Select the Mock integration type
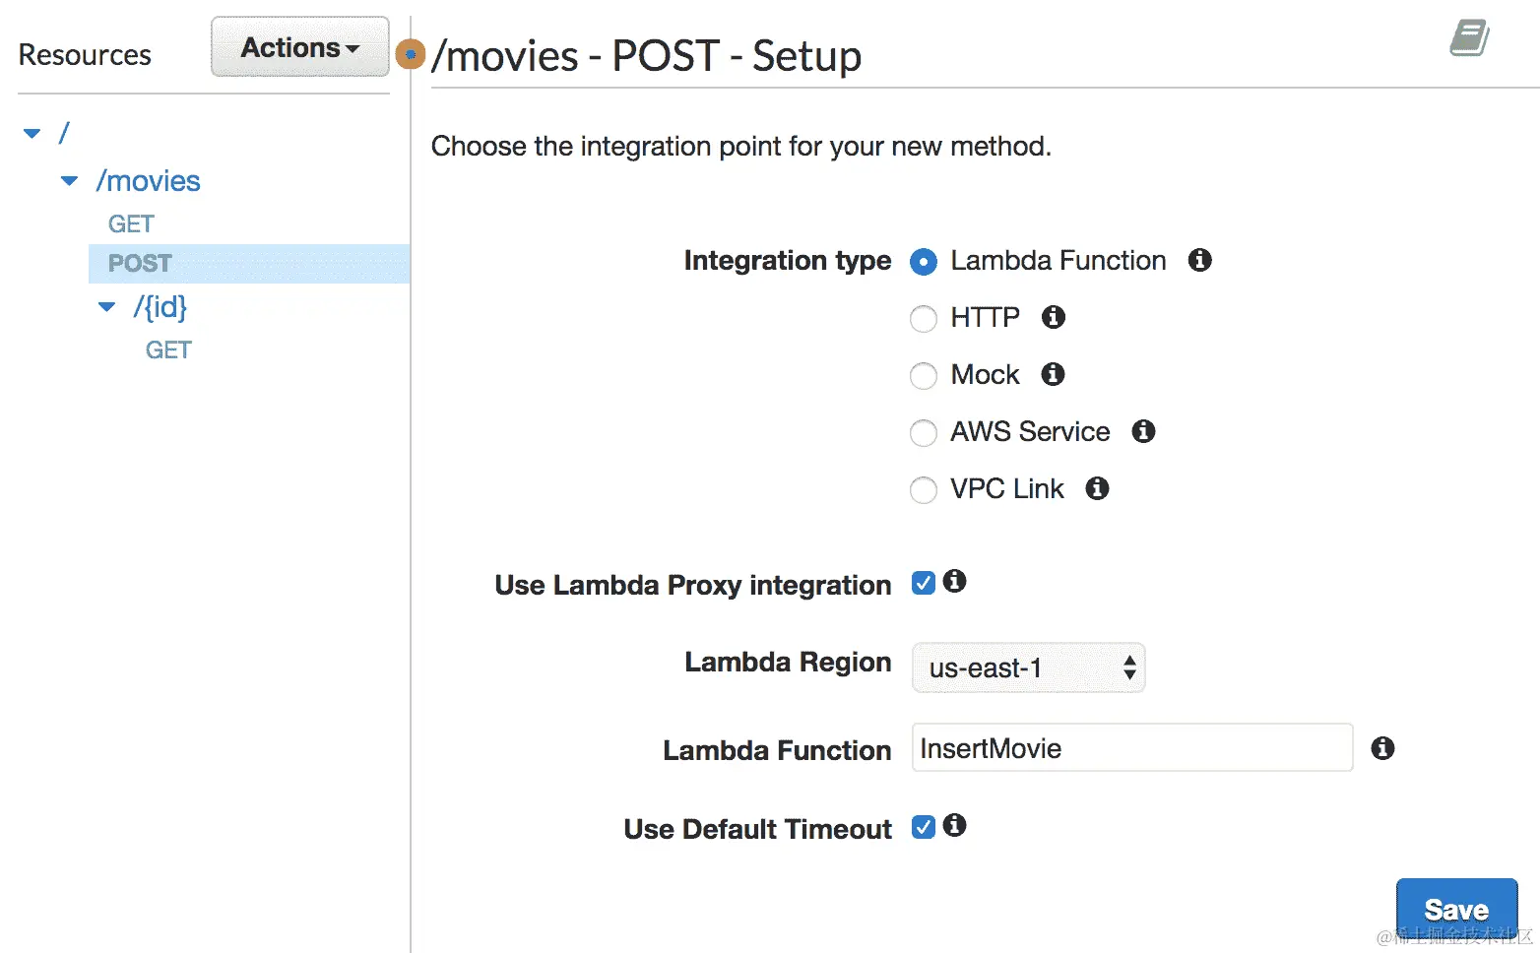 coord(924,376)
